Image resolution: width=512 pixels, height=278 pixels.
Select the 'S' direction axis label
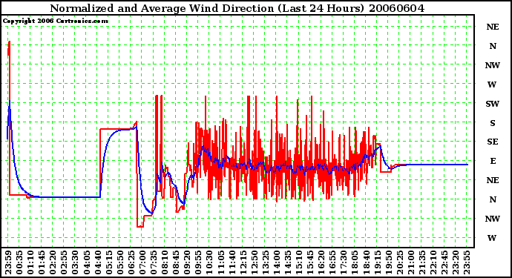pyautogui.click(x=493, y=123)
